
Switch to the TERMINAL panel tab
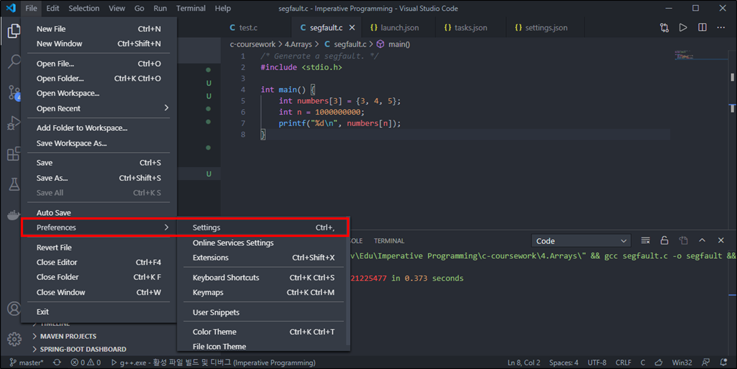point(389,240)
